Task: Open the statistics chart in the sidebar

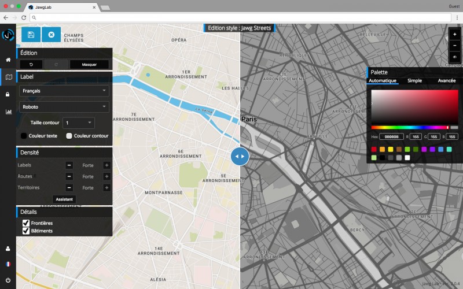Action: pyautogui.click(x=9, y=112)
